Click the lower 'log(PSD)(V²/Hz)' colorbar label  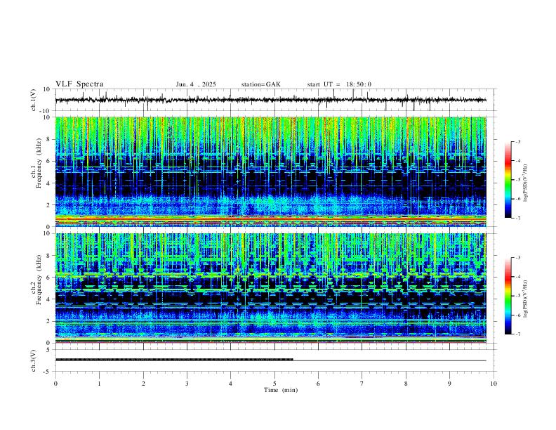pyautogui.click(x=526, y=299)
